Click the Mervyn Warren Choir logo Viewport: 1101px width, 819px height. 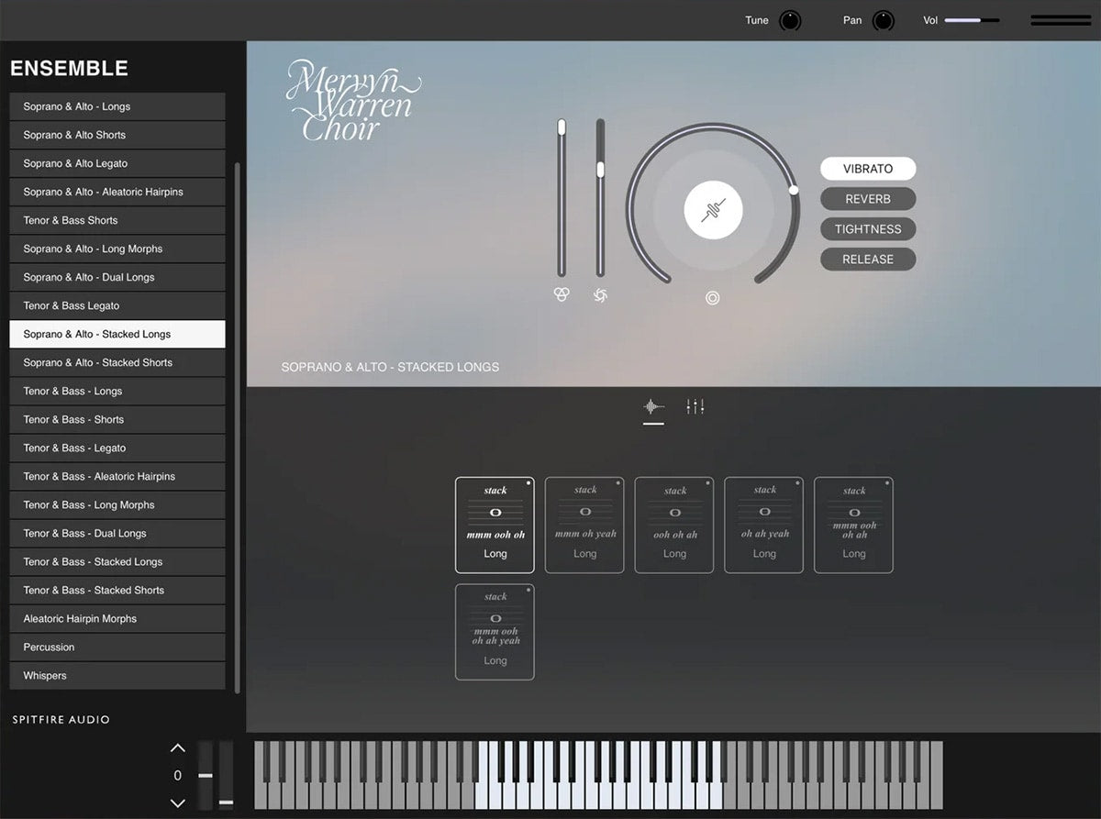pyautogui.click(x=351, y=101)
